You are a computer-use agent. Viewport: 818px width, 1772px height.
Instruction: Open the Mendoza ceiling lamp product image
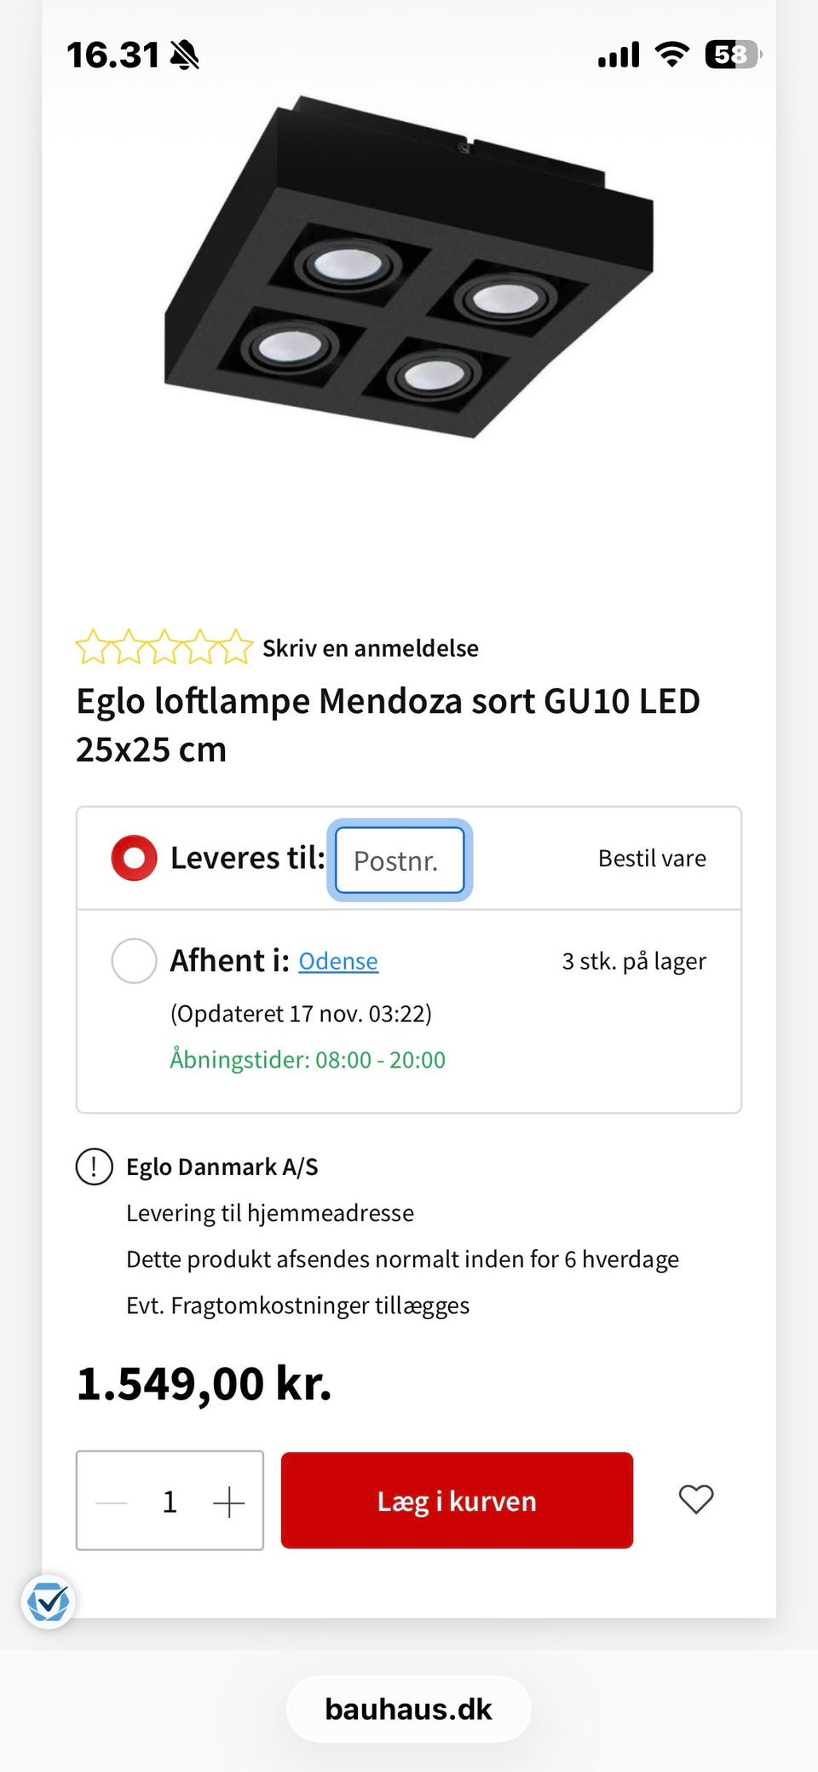(409, 273)
